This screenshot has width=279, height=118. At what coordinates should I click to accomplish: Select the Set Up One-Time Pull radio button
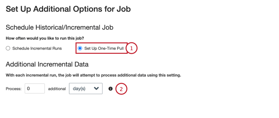(x=80, y=48)
